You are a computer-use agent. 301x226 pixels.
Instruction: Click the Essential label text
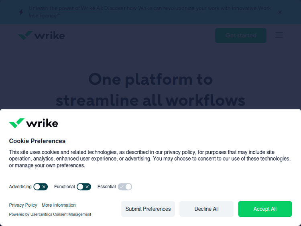pyautogui.click(x=106, y=187)
